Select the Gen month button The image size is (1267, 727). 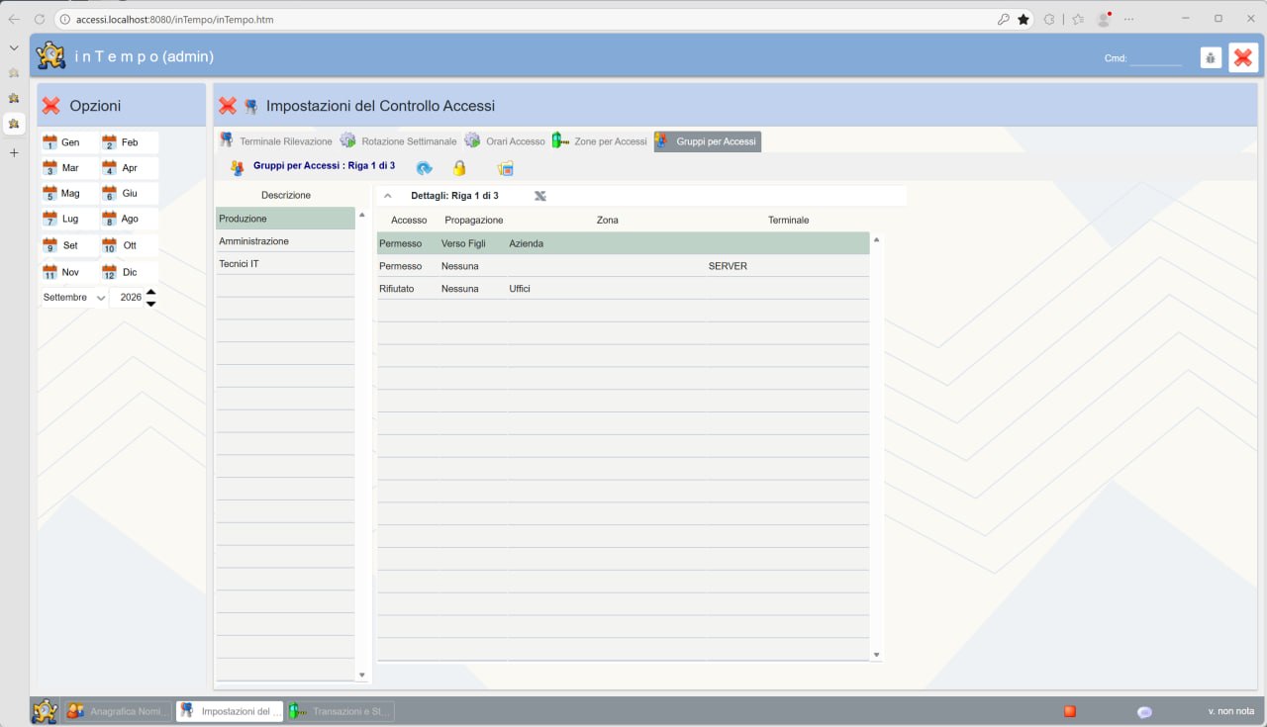[68, 142]
